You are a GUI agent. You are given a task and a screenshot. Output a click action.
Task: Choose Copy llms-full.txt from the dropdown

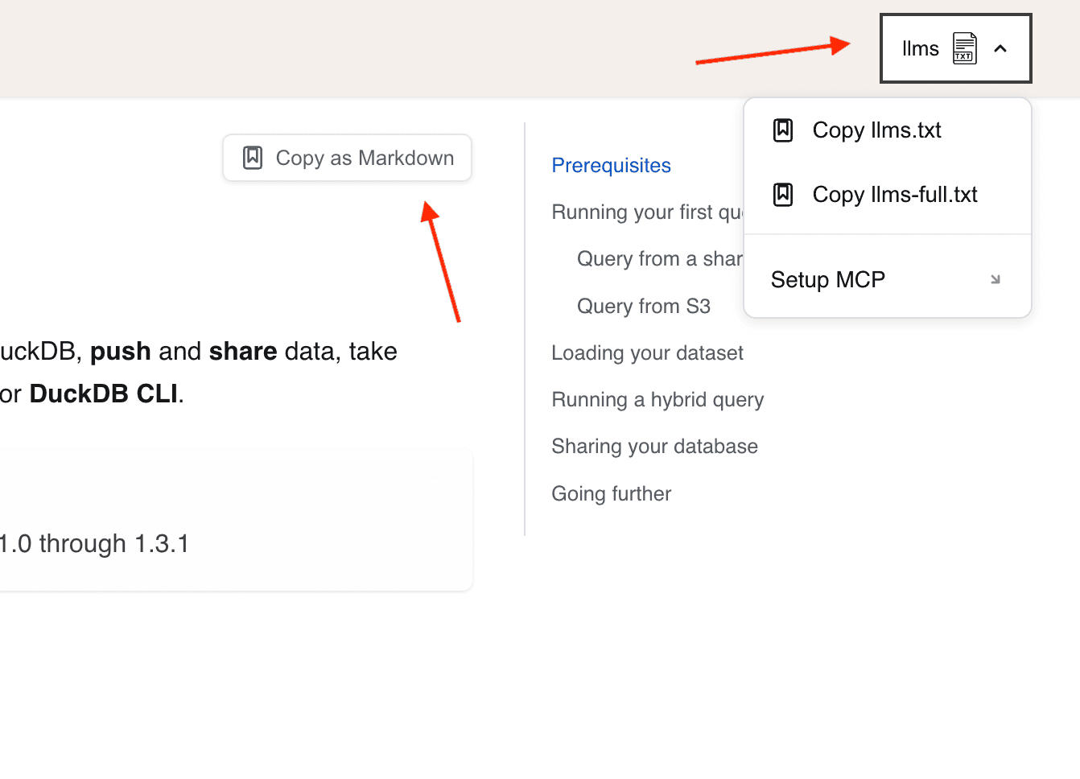tap(894, 195)
